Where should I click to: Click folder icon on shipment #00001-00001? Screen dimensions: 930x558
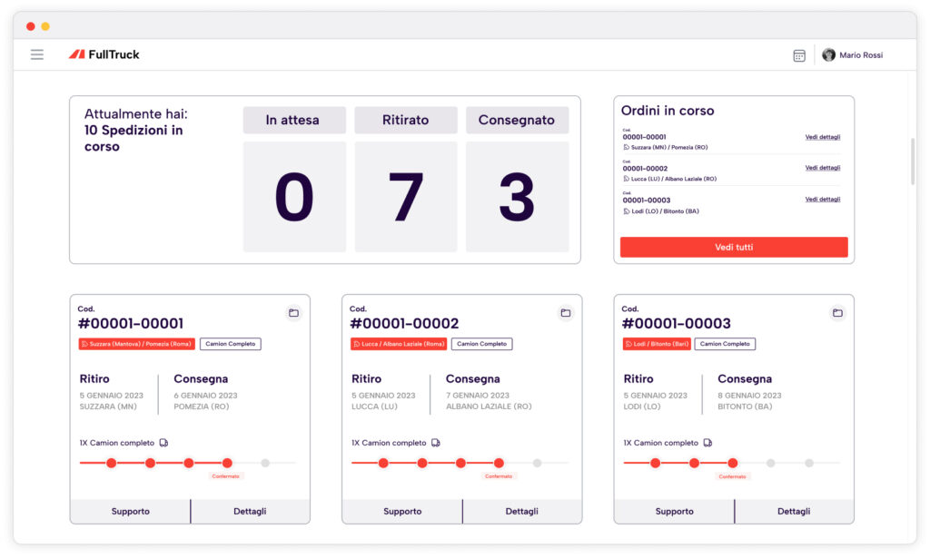click(x=293, y=313)
